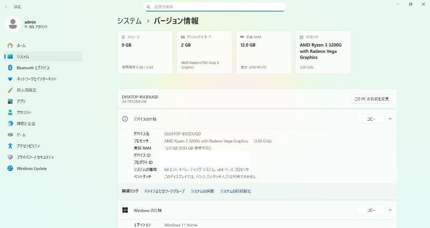Click the Accounts person icon
430x228 pixels.
coord(10,112)
